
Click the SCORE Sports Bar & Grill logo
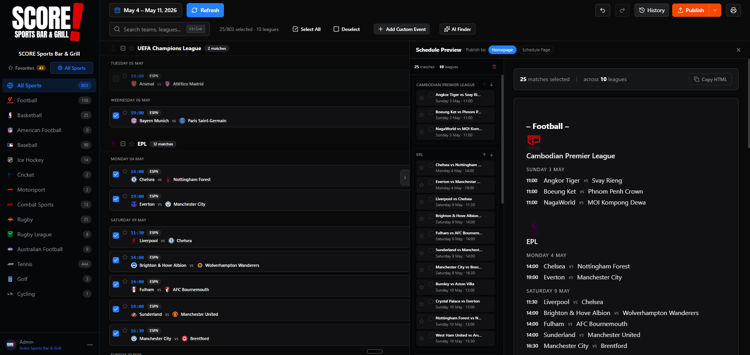pos(48,22)
